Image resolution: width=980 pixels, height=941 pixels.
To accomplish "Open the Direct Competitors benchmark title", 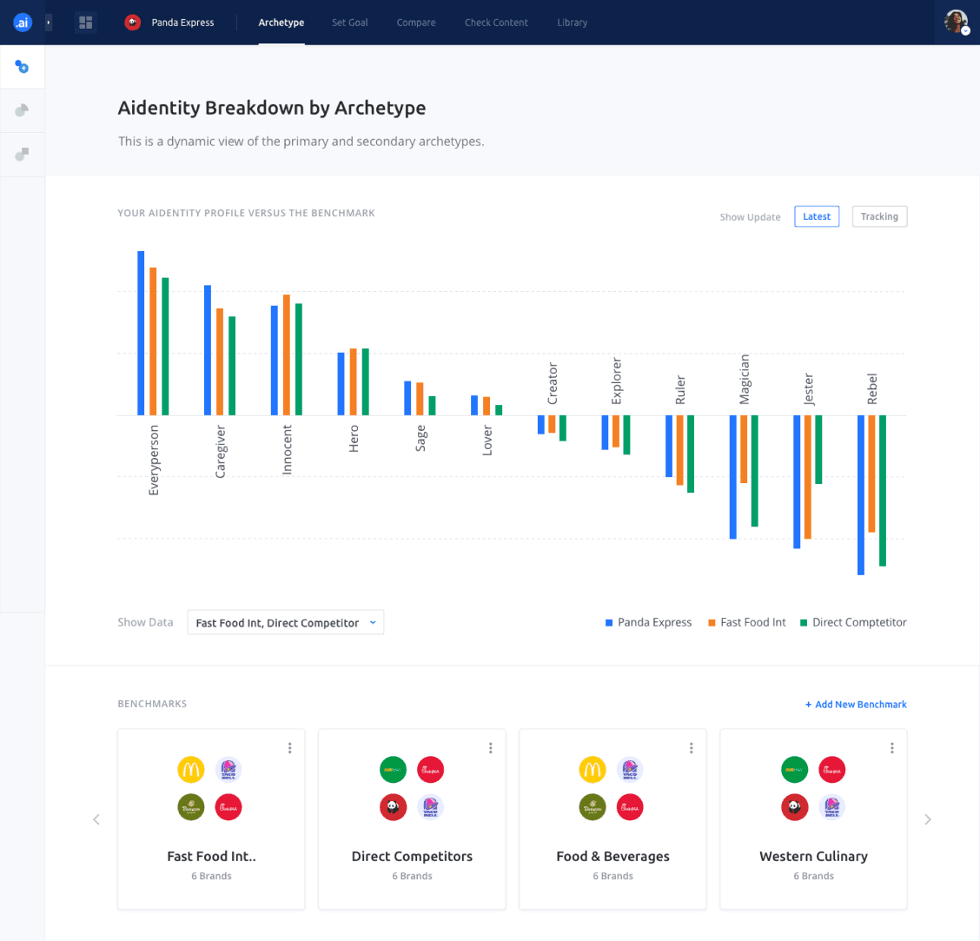I will [412, 857].
